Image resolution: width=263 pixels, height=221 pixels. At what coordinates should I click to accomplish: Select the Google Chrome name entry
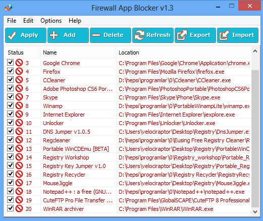[x=62, y=63]
